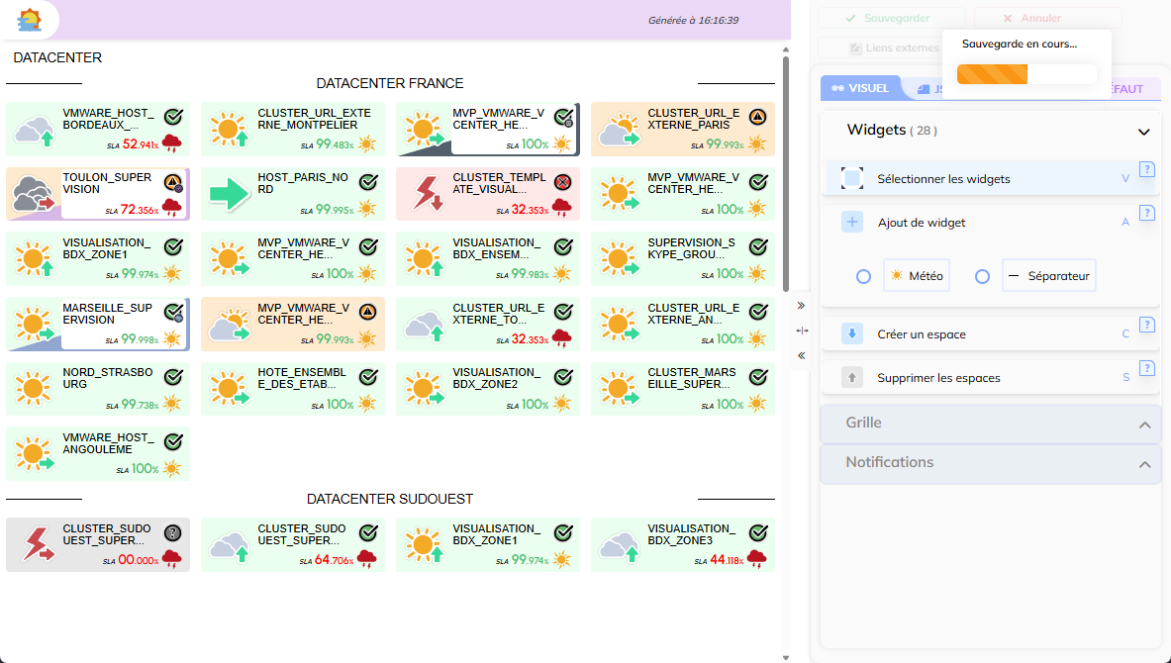Switch to the VISUEL tab

860,89
